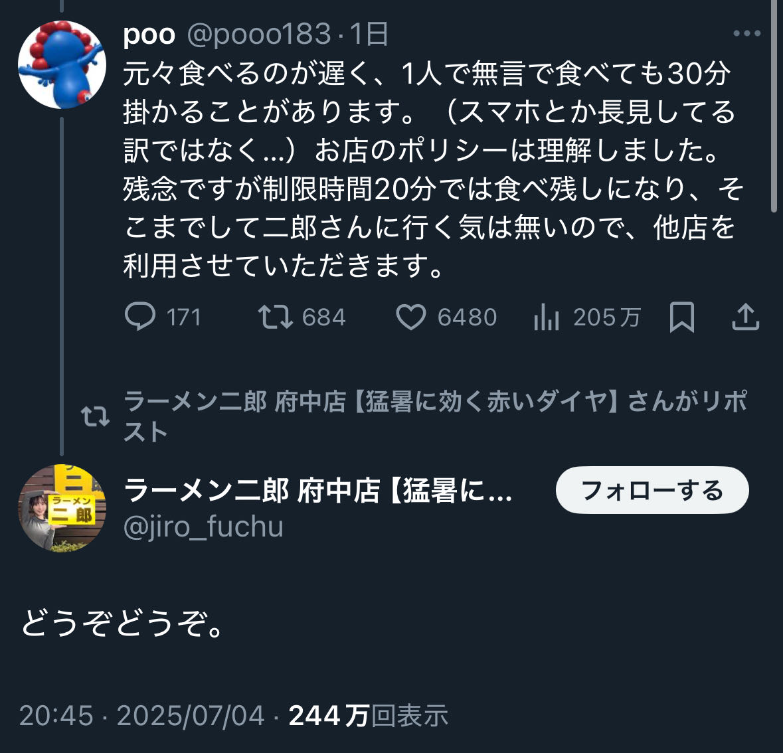Open the 20:45 · 2025/07/04 timestamp
The image size is (783, 753).
tap(141, 716)
